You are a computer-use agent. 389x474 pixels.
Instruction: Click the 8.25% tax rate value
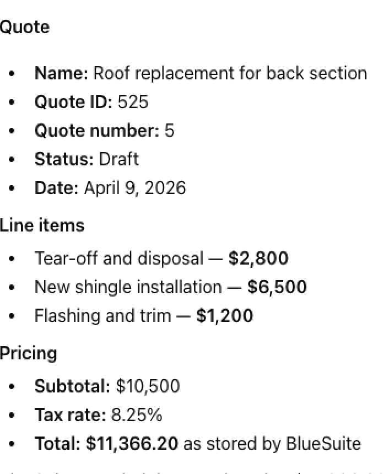click(x=137, y=415)
